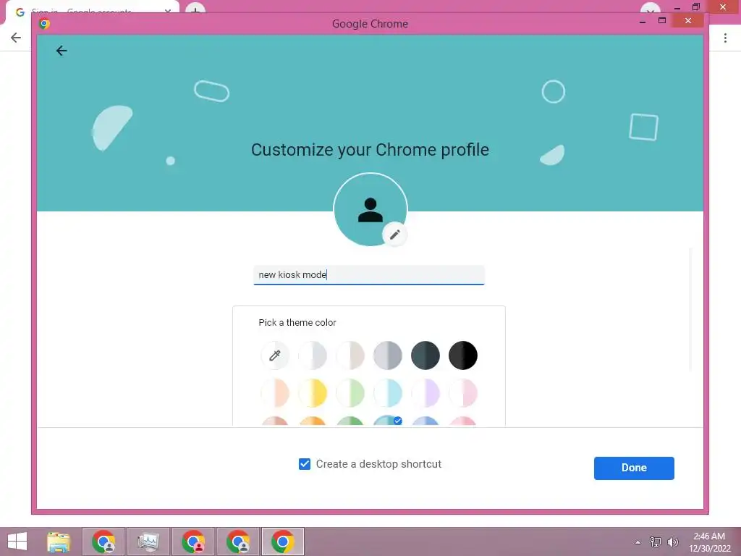741x556 pixels.
Task: Switch to the active Chrome taskbar window
Action: 283,542
